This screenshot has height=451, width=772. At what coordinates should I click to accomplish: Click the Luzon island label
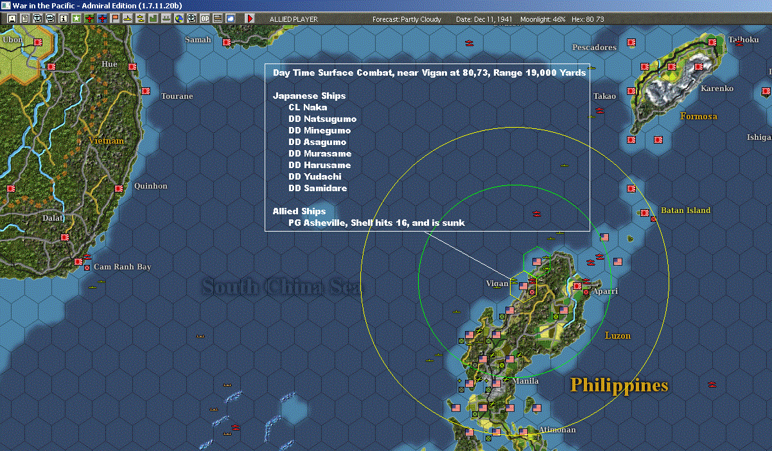coord(618,336)
